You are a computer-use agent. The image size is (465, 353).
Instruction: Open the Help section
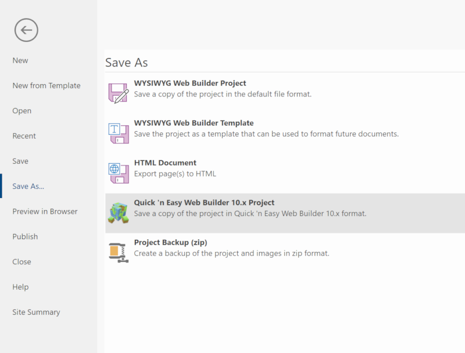20,287
